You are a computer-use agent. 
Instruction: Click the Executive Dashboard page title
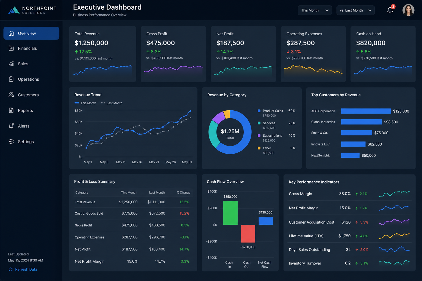coord(107,7)
